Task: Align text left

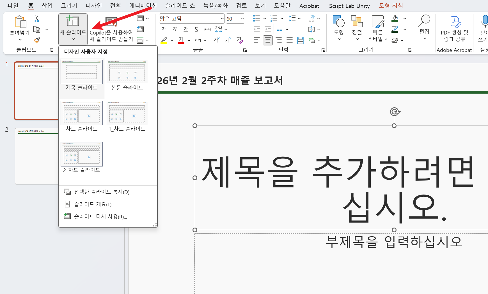Action: (257, 40)
